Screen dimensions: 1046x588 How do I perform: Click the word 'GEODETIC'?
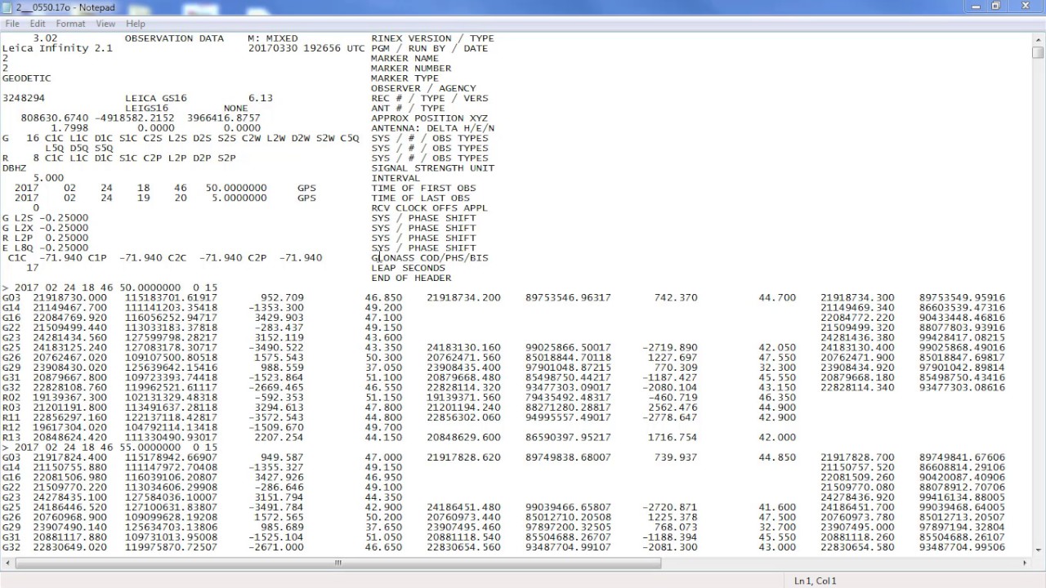[x=26, y=78]
